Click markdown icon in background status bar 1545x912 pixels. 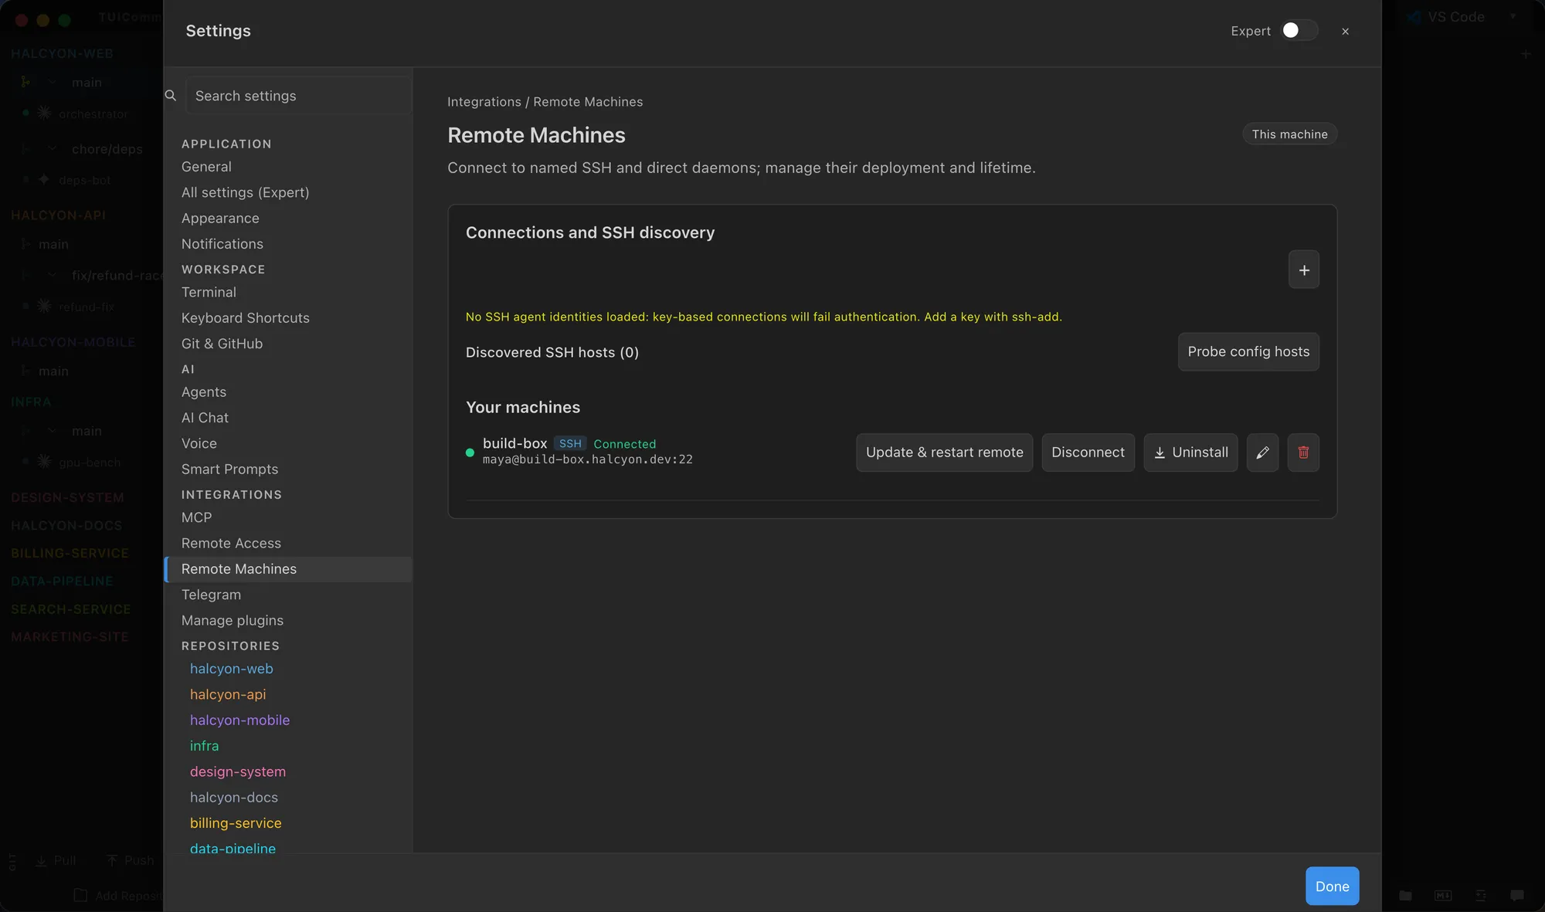click(1442, 895)
